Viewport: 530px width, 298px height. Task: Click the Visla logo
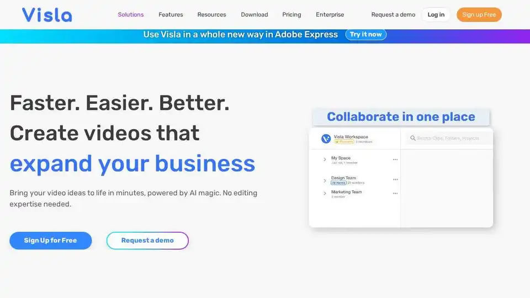(47, 15)
